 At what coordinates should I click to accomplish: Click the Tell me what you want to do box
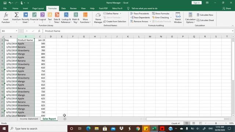[x=144, y=8]
